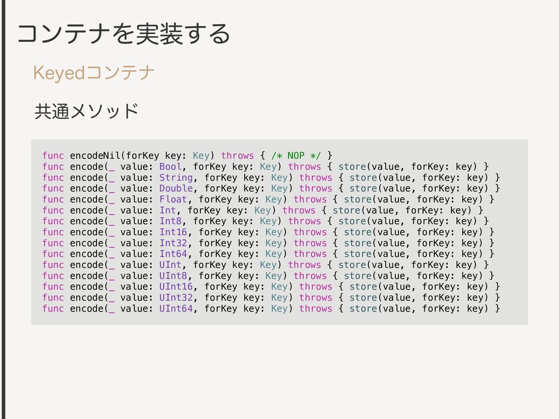Select the String type in code
This screenshot has height=419, width=559.
[176, 177]
